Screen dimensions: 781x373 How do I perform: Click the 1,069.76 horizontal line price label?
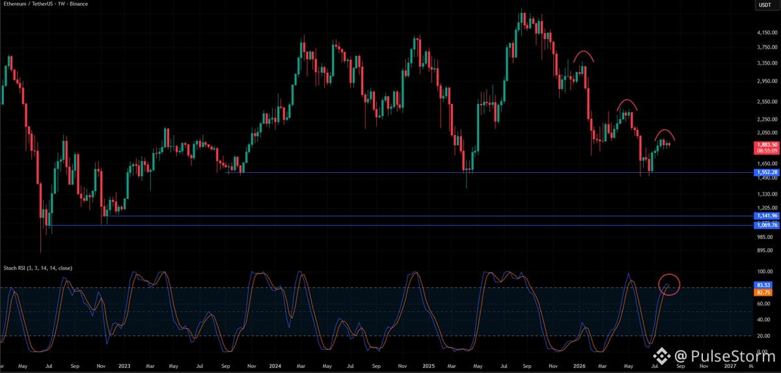click(x=766, y=225)
